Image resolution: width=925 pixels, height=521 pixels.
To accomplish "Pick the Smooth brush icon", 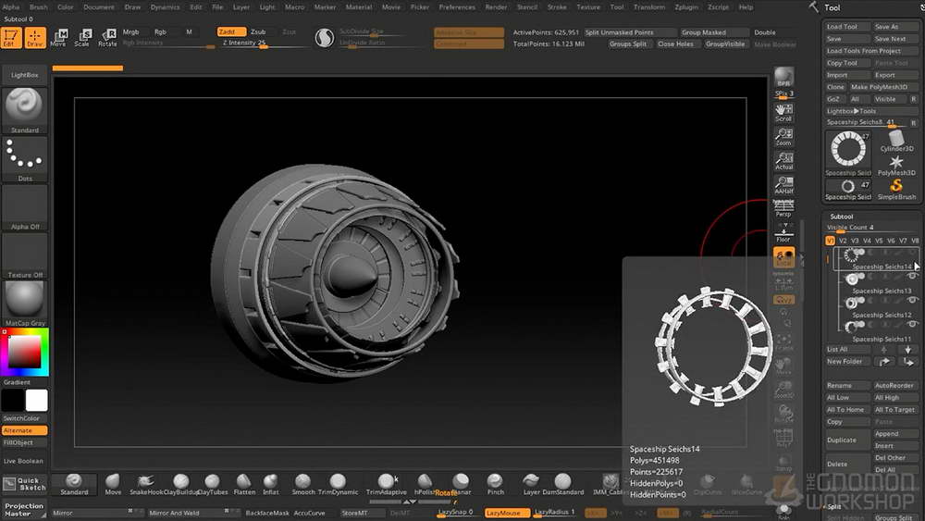I will (x=302, y=484).
